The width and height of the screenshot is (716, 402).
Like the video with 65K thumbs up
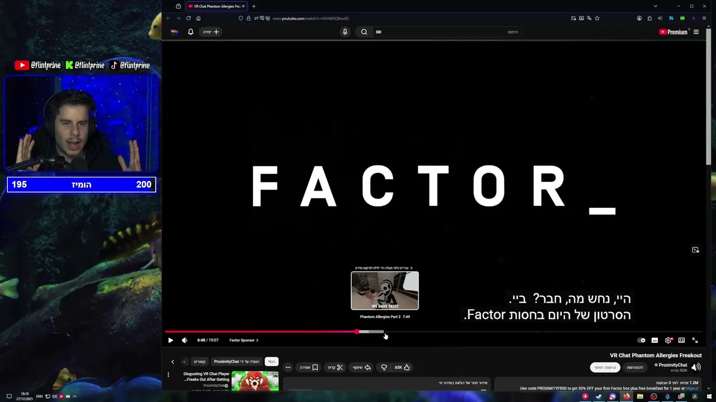tap(402, 367)
